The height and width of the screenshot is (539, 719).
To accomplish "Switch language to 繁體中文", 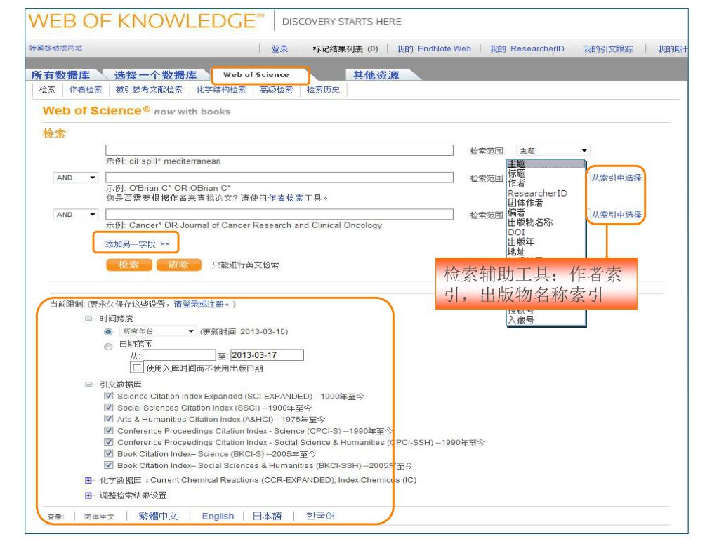I will click(x=158, y=516).
